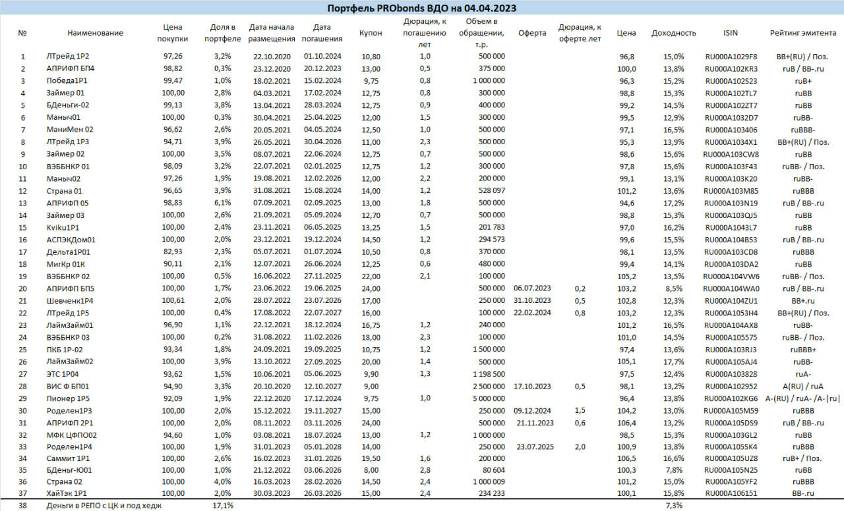Screen dimensions: 844x511
Task: Select ISIN 'RU000A102952'
Action: 731,386
